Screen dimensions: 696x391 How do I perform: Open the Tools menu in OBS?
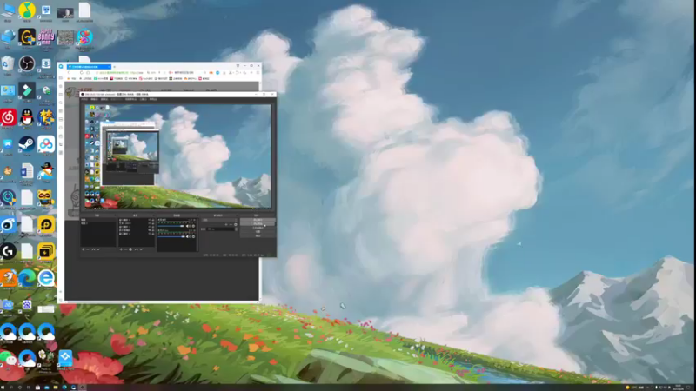click(143, 99)
